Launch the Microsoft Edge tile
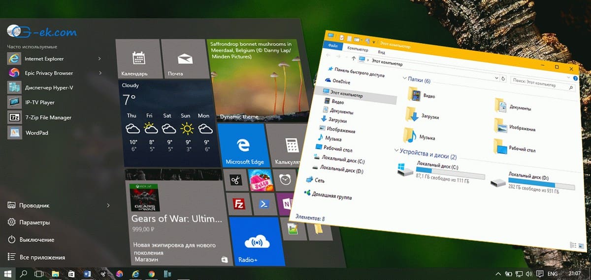Screen dimensions: 591x280 pyautogui.click(x=244, y=145)
